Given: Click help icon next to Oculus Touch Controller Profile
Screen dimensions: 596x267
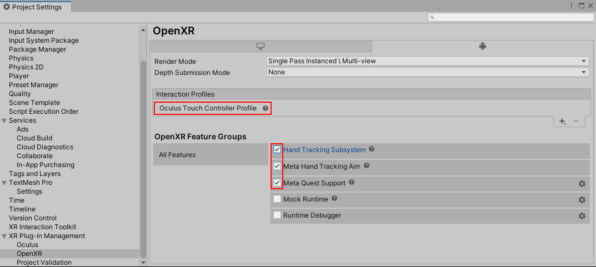Looking at the screenshot, I should pyautogui.click(x=266, y=108).
